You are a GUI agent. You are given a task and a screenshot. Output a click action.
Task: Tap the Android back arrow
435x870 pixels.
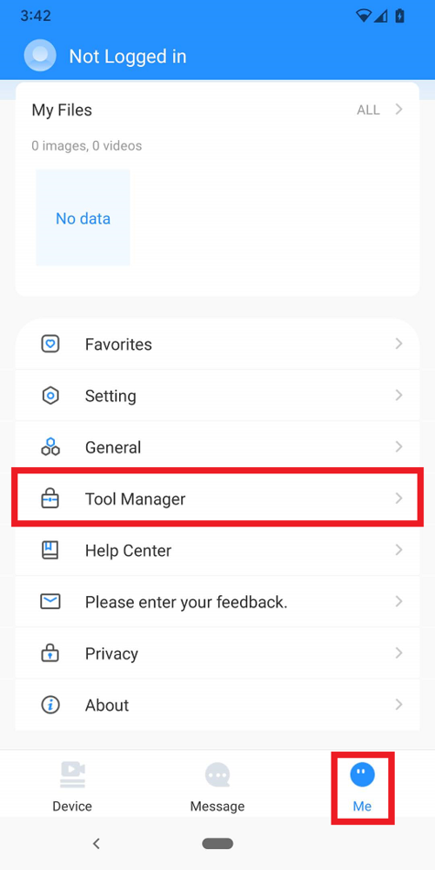pos(96,843)
